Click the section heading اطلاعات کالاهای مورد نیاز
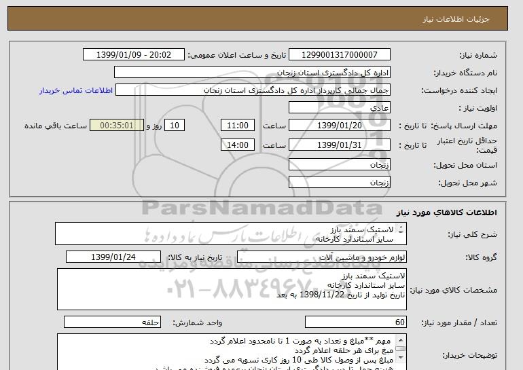Viewport: 523px width, 370px height. [x=447, y=212]
